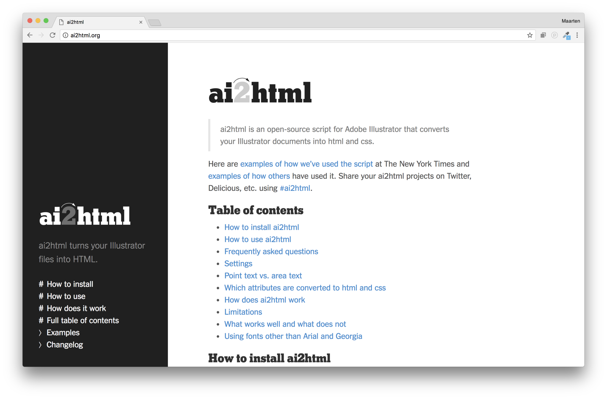Reload the ai2html page
This screenshot has width=607, height=399.
pos(53,35)
